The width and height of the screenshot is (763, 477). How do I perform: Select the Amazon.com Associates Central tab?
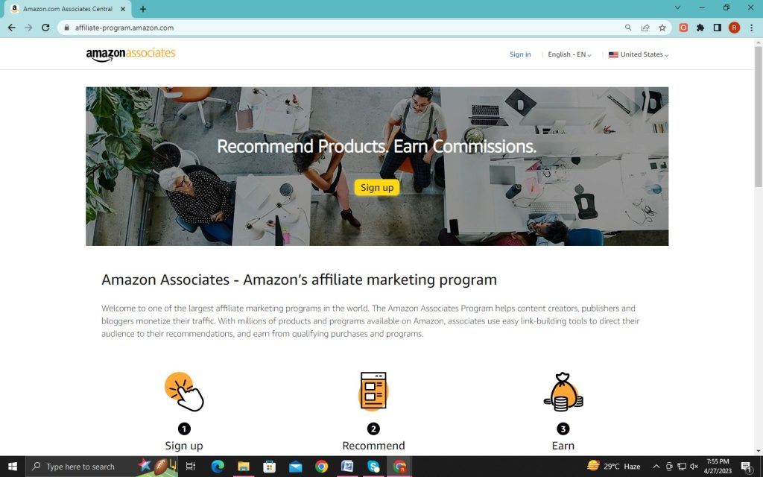(68, 9)
